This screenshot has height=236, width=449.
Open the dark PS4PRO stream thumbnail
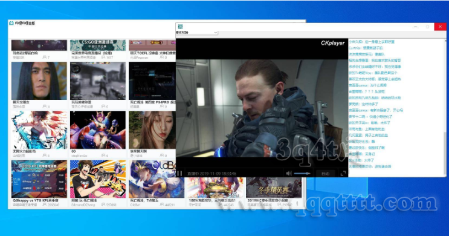pos(152,81)
